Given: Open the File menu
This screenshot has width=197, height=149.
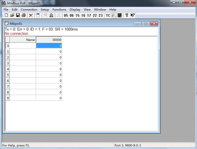Looking at the screenshot, I should (6, 9).
